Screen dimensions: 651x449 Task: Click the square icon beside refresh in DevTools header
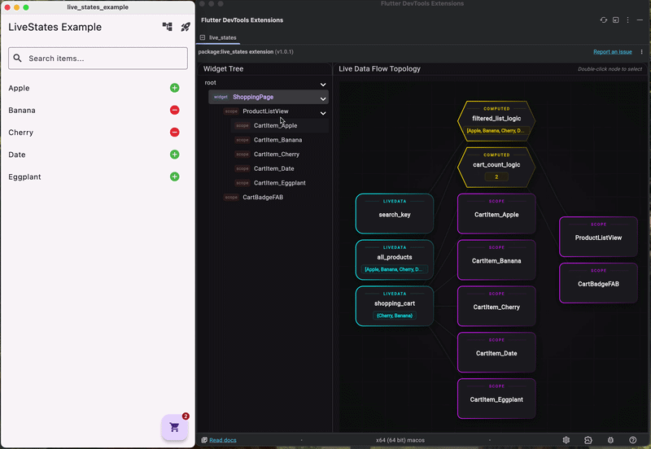(616, 20)
